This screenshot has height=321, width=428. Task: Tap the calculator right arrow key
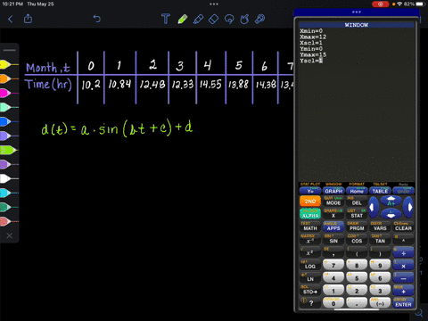point(409,207)
